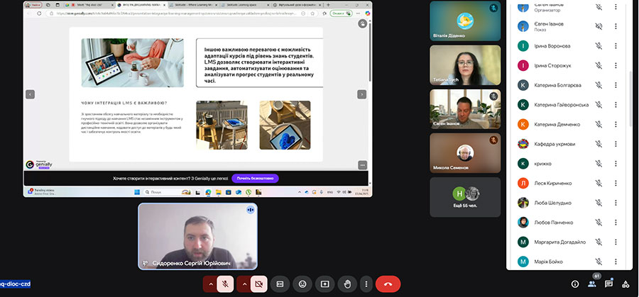Image resolution: width=639 pixels, height=297 pixels.
Task: Click muted mic icon for Ірина Воронова
Action: click(x=599, y=46)
